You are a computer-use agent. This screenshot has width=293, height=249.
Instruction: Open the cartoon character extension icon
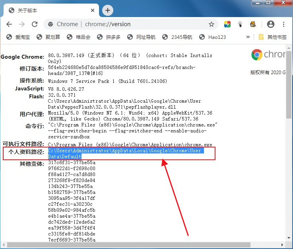click(253, 24)
